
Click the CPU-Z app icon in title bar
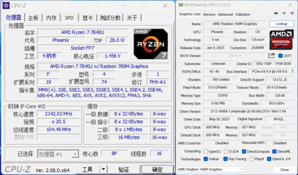6,6
